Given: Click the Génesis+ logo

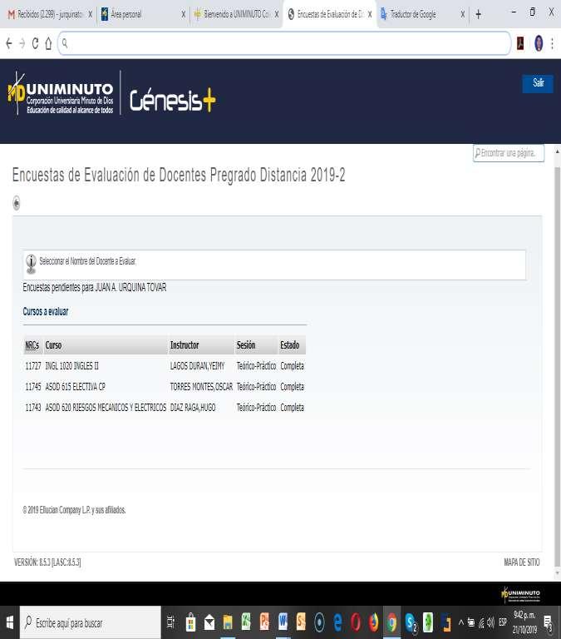Looking at the screenshot, I should (x=173, y=100).
